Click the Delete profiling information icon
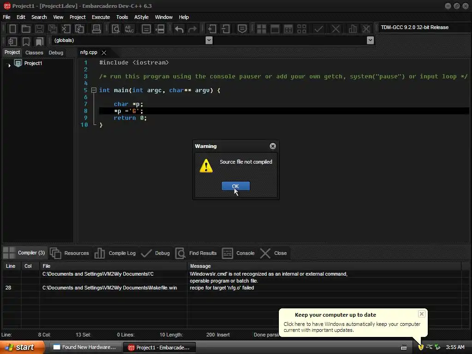The width and height of the screenshot is (472, 354). 366,29
